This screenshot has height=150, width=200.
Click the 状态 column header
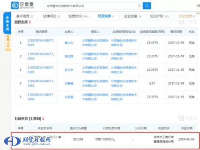pos(192,32)
